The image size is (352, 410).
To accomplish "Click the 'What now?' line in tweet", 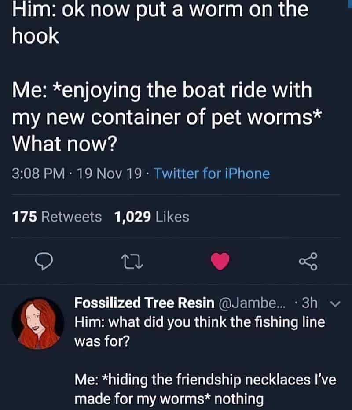I will [x=65, y=144].
